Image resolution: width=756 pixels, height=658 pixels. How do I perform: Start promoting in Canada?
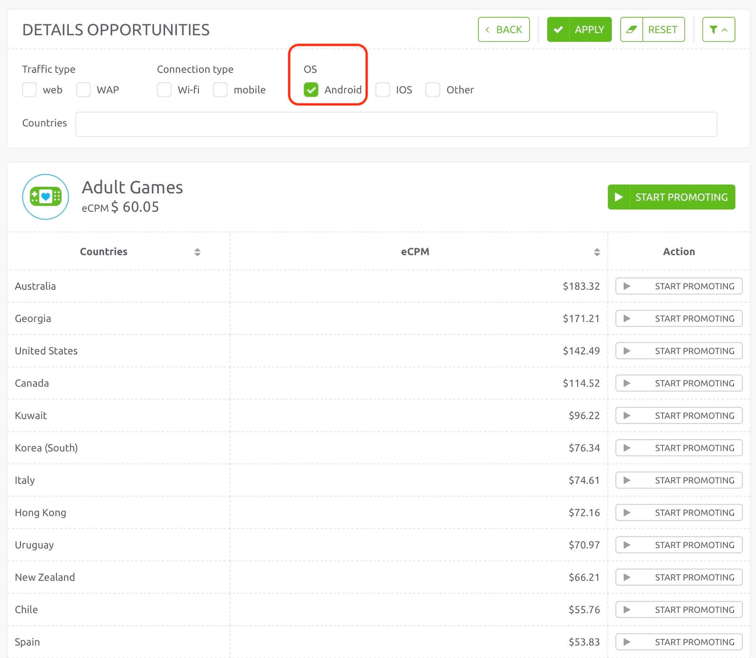tap(679, 383)
